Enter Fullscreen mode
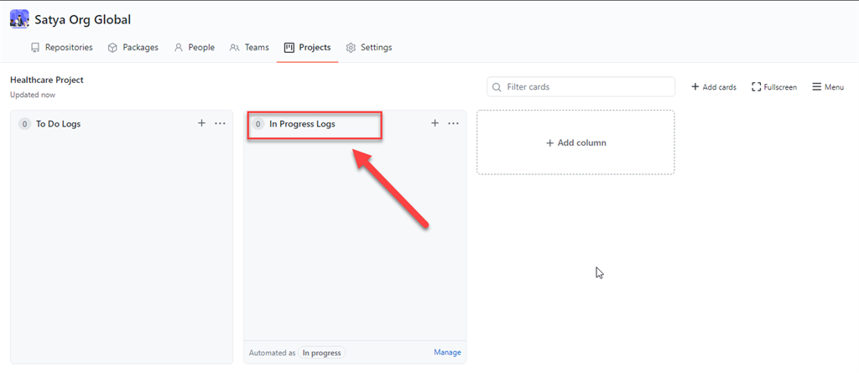859x373 pixels. (773, 87)
